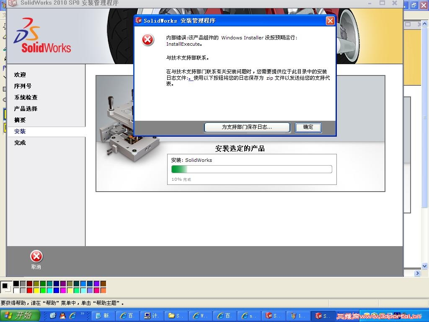Pick the violet color swatch in top row
Image resolution: width=429 pixels, height=322 pixels.
tap(97, 284)
